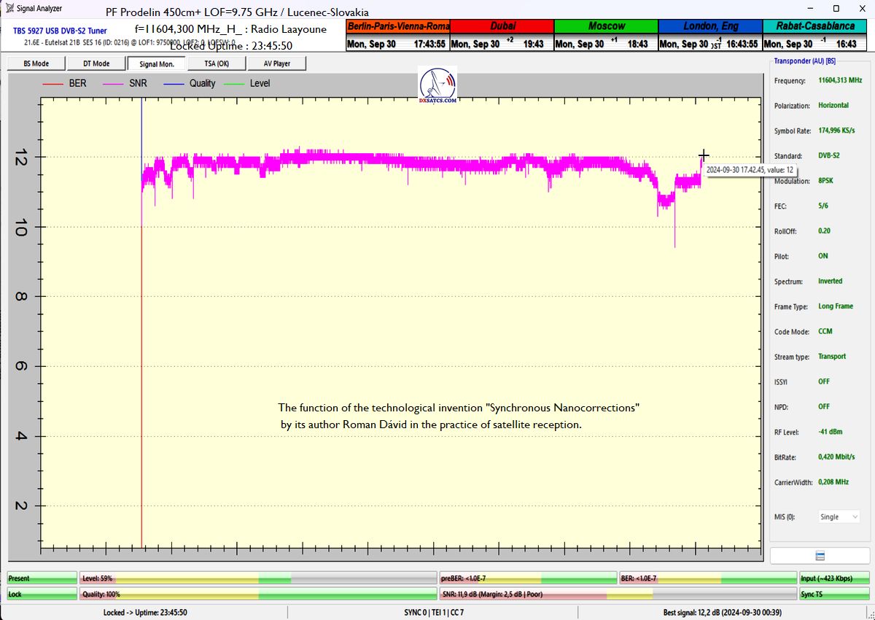The width and height of the screenshot is (875, 620).
Task: Click the small panel icon button below MIS
Action: tap(820, 556)
